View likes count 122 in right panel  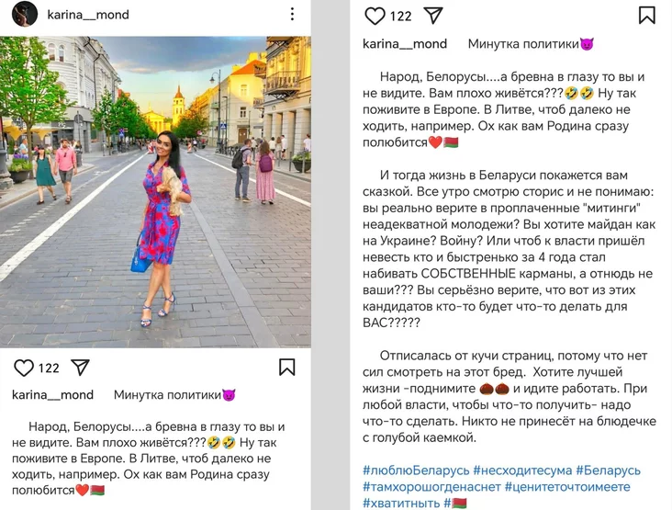pyautogui.click(x=400, y=17)
